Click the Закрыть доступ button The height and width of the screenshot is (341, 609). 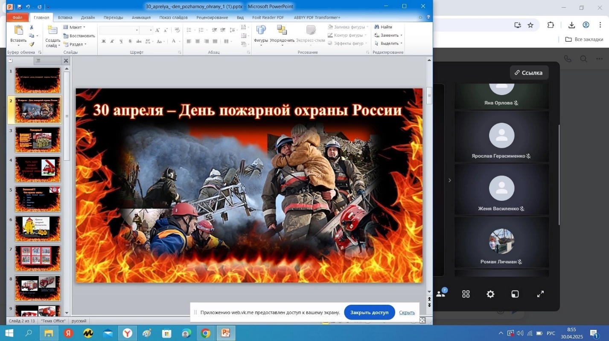(x=369, y=312)
